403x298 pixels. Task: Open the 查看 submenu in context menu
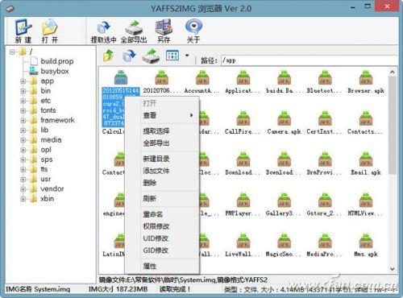[x=162, y=115]
